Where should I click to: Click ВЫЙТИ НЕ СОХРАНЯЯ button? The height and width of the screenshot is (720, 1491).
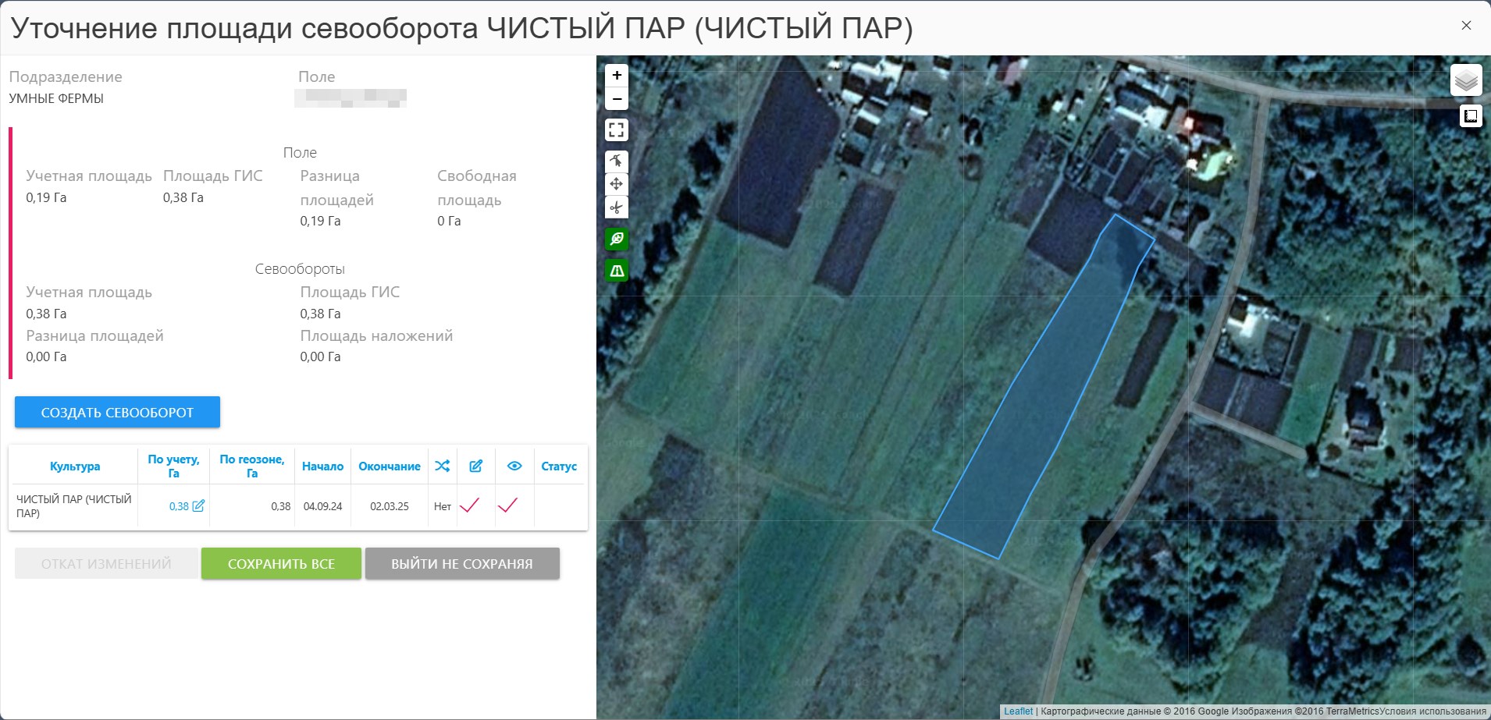click(462, 563)
